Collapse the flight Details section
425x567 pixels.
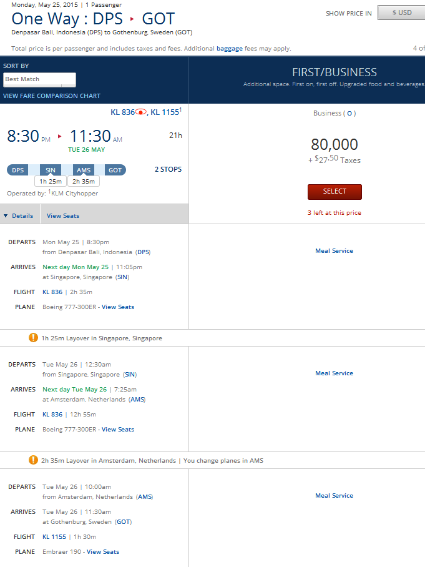pyautogui.click(x=19, y=215)
